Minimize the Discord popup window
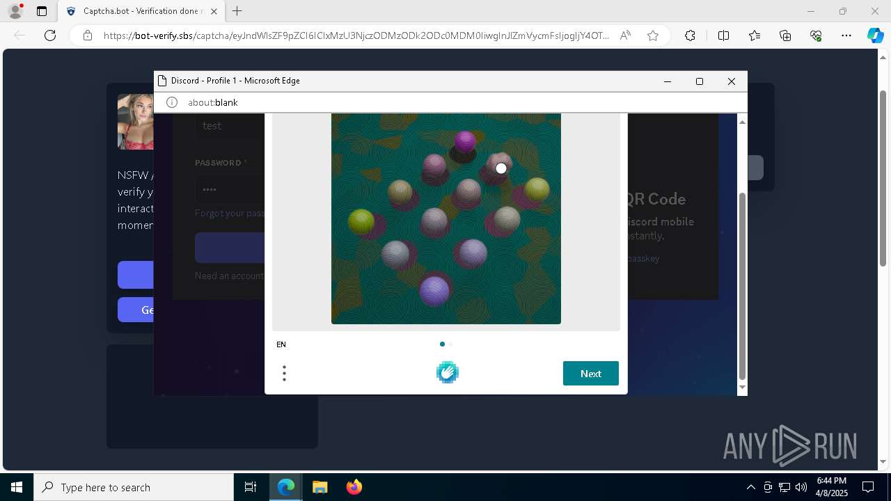 pyautogui.click(x=668, y=81)
